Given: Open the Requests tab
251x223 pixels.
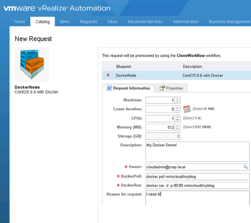Looking at the screenshot, I should (x=88, y=22).
